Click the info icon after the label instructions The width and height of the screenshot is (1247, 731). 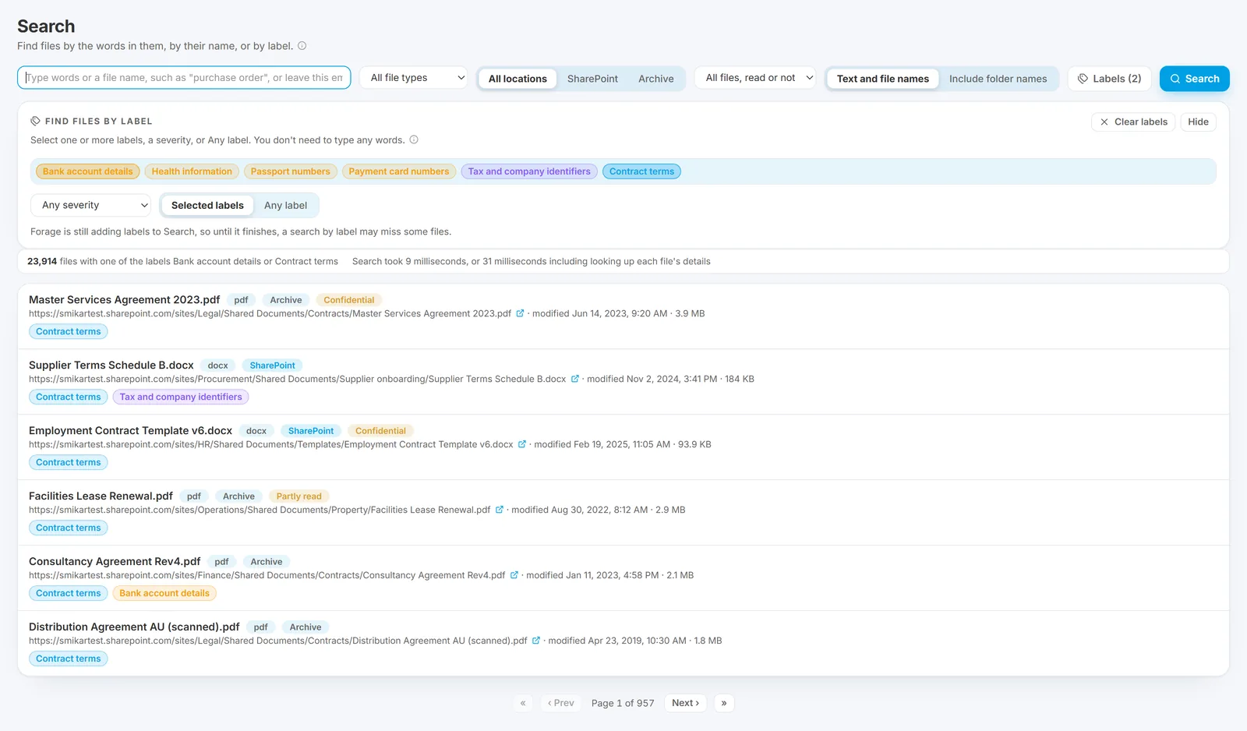tap(414, 140)
